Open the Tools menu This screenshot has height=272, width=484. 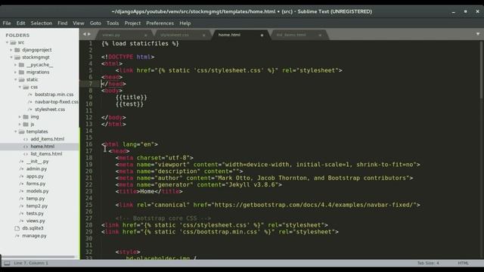113,23
